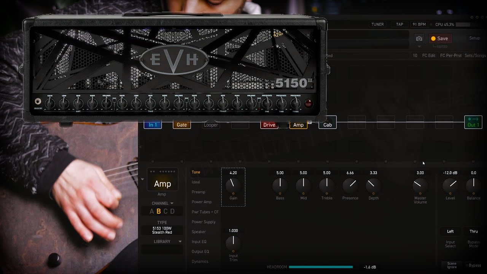Open the Pwr Tubes + CF page
487x274 pixels.
pos(205,212)
